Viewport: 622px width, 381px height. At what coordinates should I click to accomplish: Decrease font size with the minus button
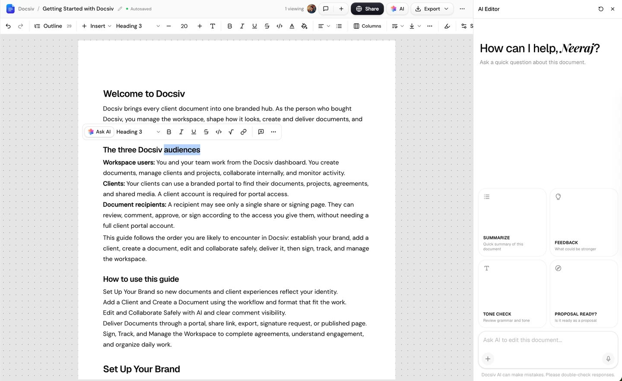[168, 26]
